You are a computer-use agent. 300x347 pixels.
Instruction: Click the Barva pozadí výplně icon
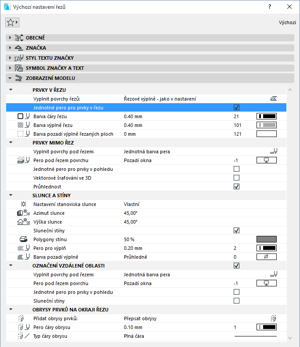pyautogui.click(x=23, y=257)
